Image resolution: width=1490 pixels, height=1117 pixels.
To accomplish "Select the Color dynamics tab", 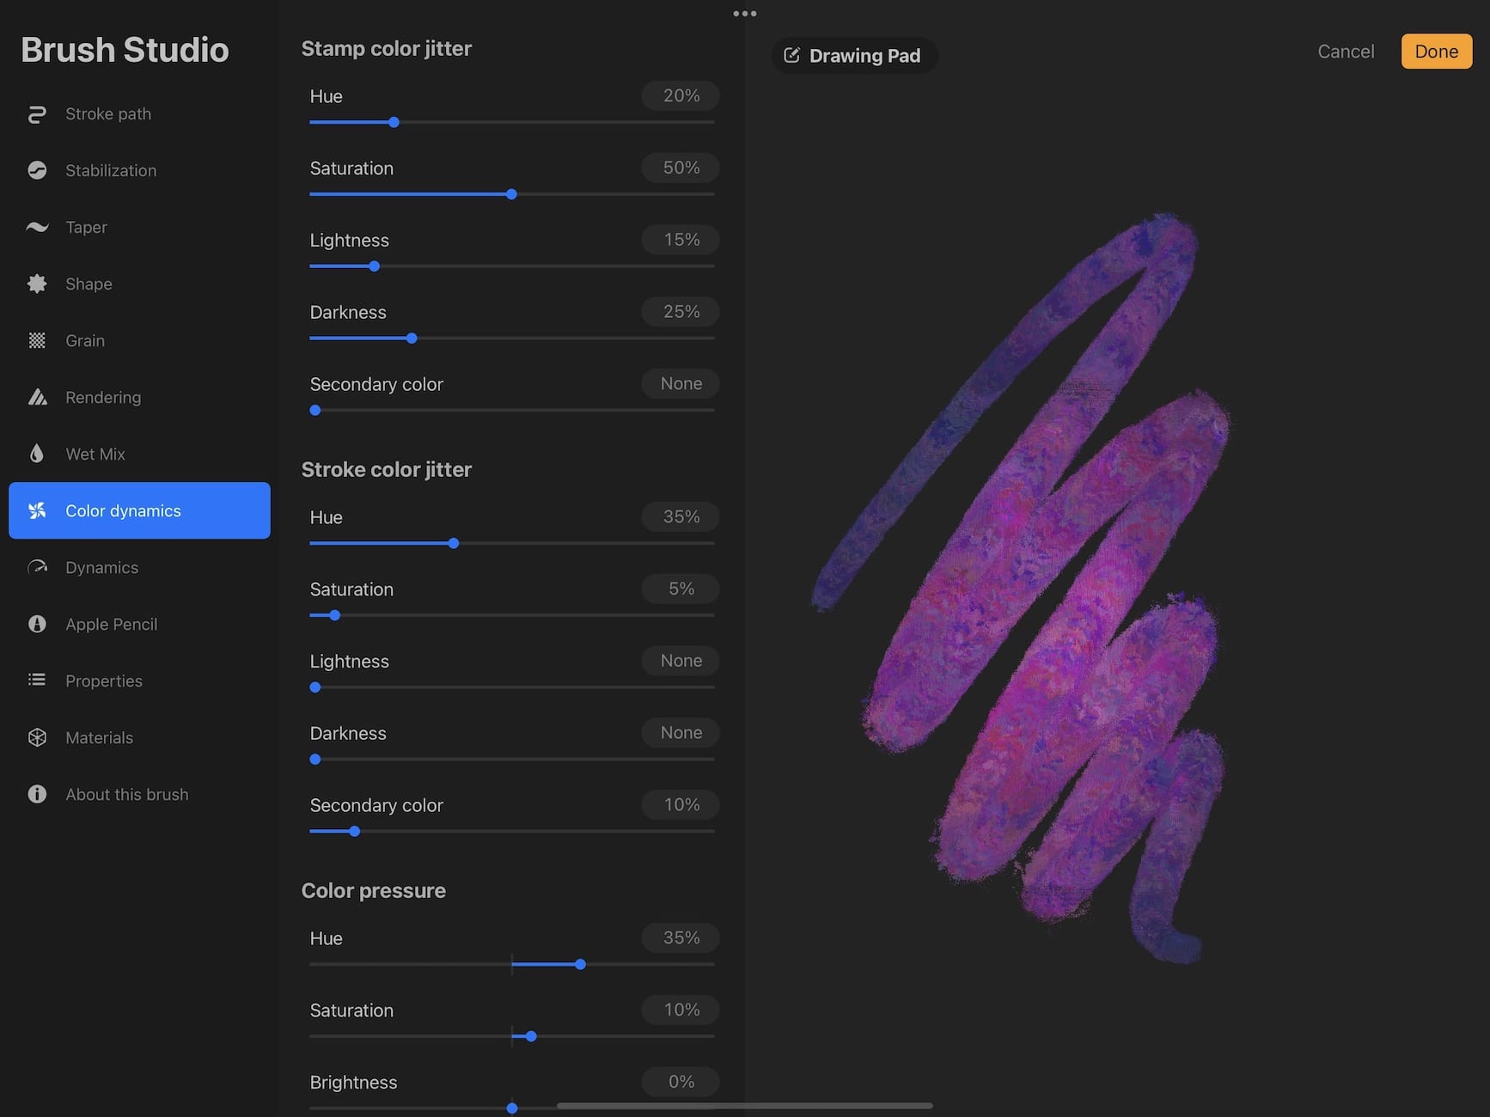I will click(139, 510).
